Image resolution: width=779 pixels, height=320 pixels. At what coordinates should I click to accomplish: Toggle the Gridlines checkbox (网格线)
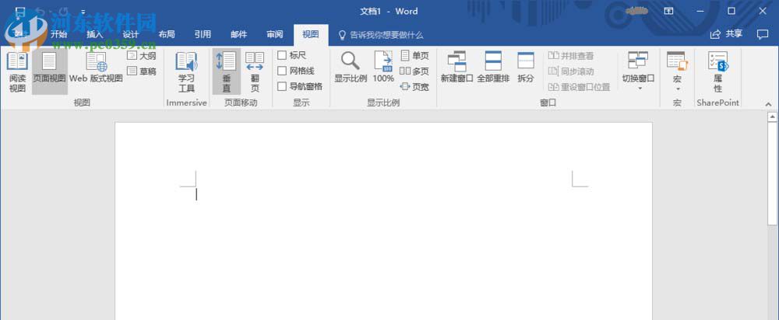tap(282, 71)
